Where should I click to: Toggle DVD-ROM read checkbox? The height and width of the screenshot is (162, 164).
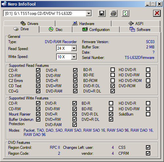148,86
